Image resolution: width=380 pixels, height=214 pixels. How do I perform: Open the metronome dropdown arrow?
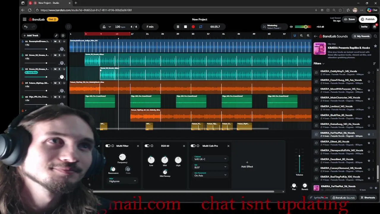pyautogui.click(x=110, y=27)
